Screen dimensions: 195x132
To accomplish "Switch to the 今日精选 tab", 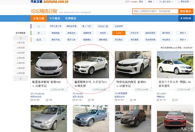I will 55,18.
